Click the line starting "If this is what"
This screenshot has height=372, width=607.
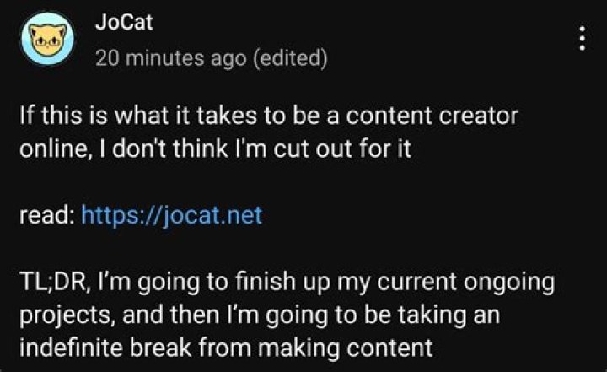(268, 116)
